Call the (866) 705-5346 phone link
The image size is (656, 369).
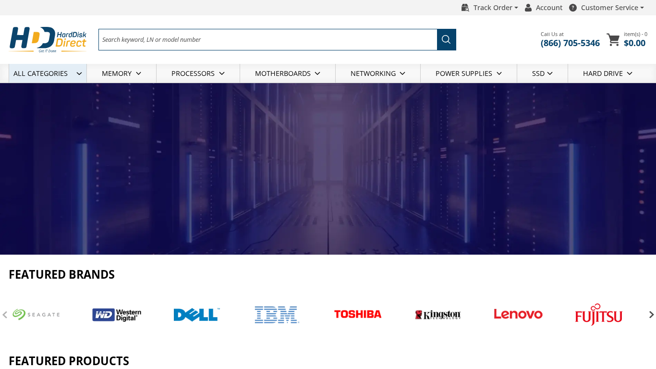click(570, 43)
